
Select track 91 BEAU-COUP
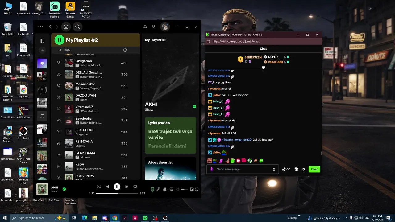pos(95,132)
